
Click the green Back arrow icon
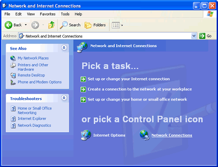(x=8, y=25)
